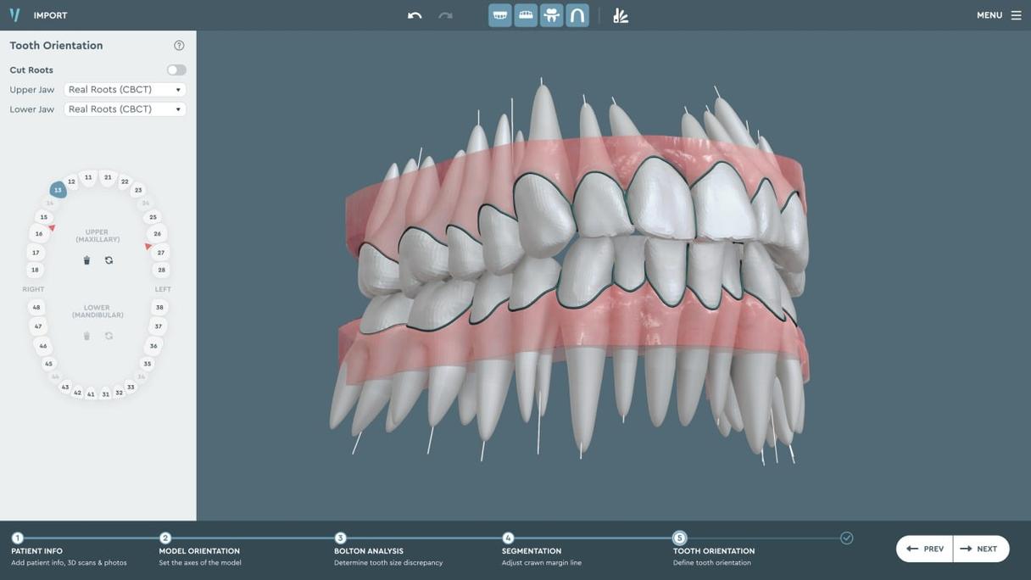Image resolution: width=1031 pixels, height=580 pixels.
Task: Open the hamburger MENU
Action: coord(999,15)
